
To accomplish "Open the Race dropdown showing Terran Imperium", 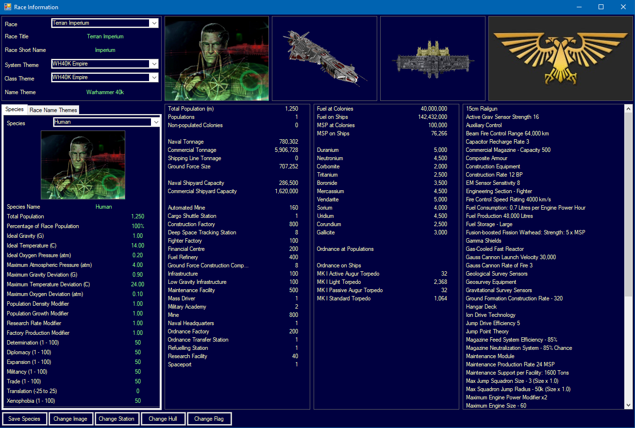I will (x=105, y=23).
